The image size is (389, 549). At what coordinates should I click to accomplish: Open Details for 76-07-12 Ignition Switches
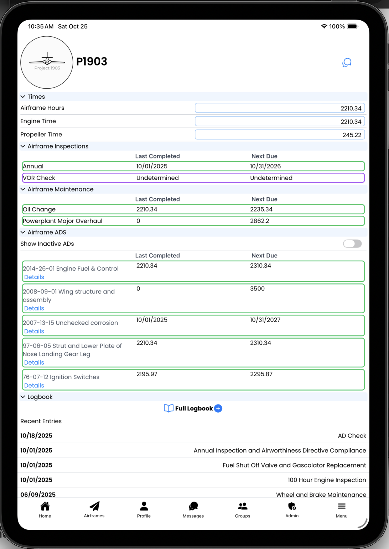tap(34, 386)
